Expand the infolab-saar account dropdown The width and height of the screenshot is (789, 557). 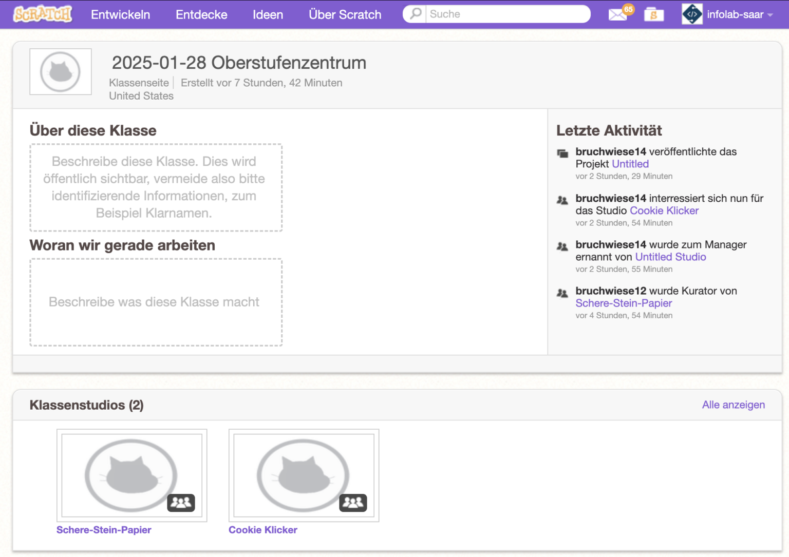tap(770, 15)
